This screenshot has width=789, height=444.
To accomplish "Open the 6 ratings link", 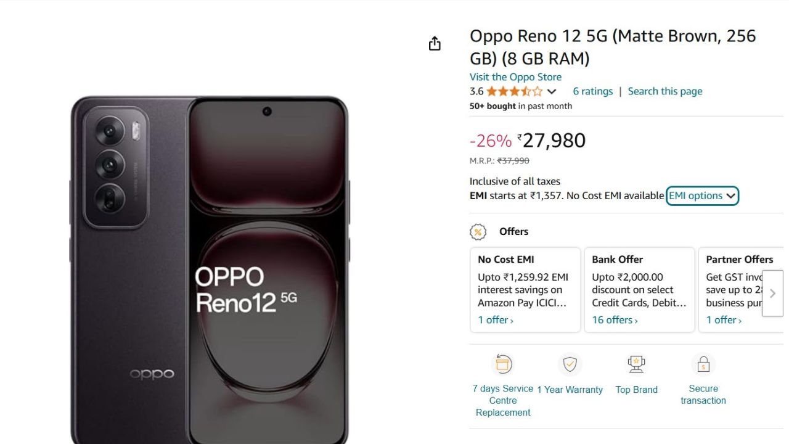I will (x=592, y=91).
